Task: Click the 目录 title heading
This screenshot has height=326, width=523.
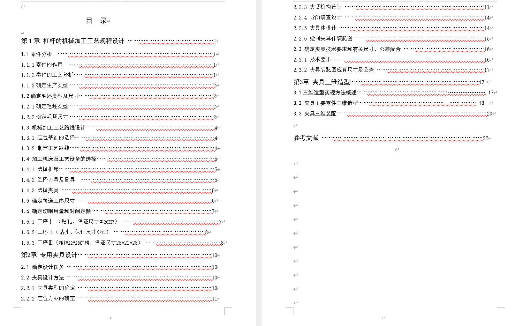Action: (x=96, y=21)
